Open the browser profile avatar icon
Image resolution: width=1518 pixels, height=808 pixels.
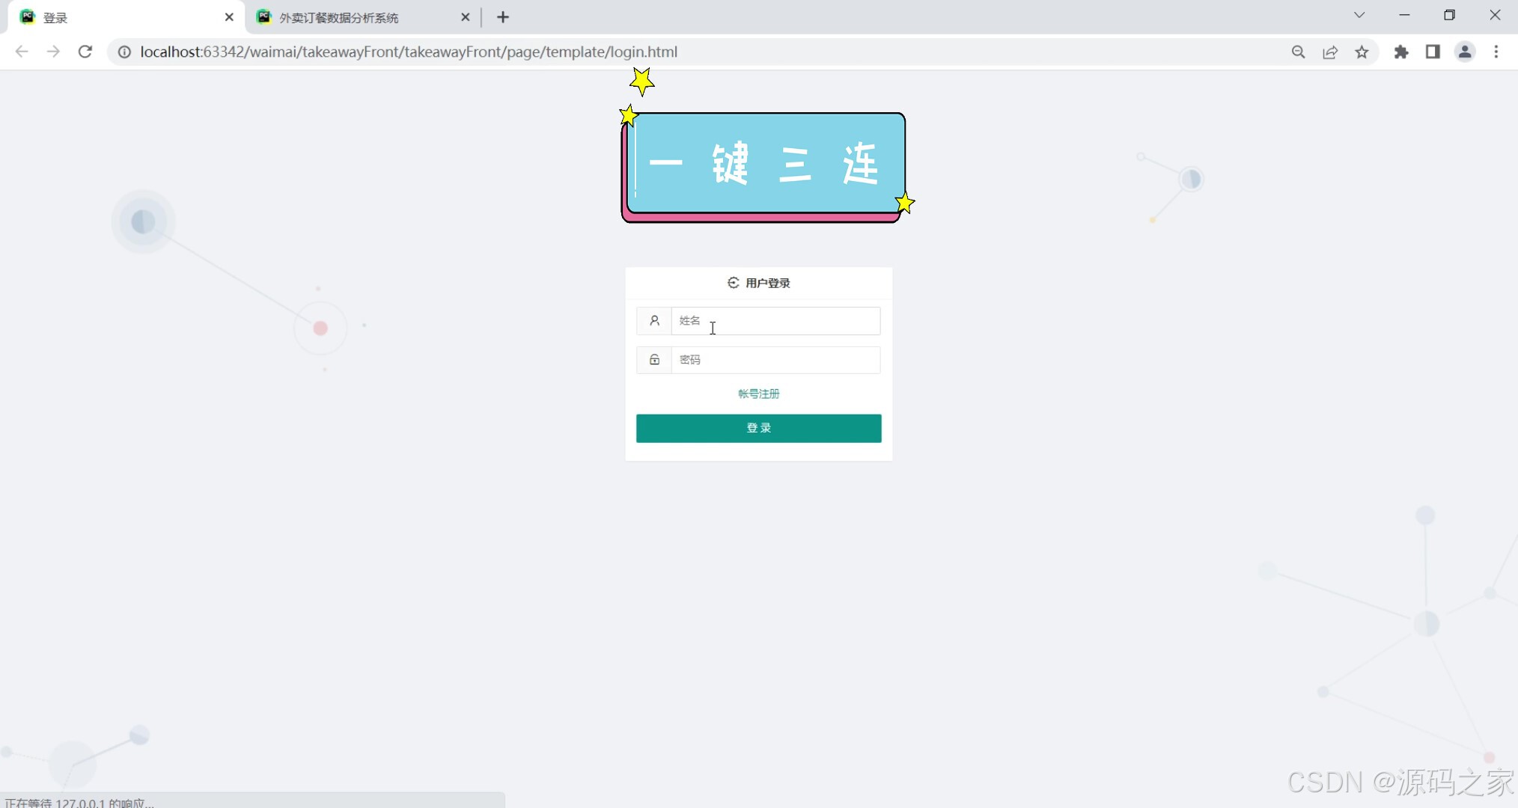coord(1465,52)
